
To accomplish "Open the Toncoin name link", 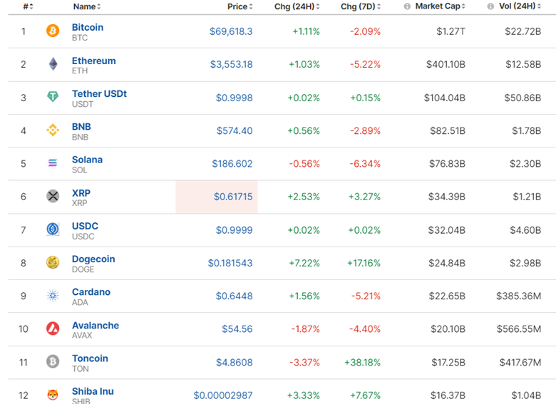I will [x=90, y=358].
